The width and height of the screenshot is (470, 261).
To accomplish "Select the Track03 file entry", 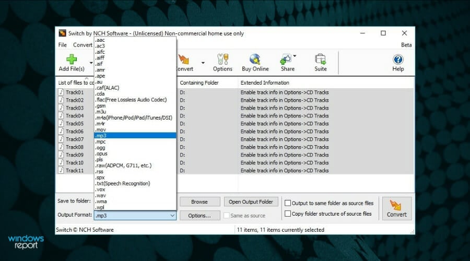I will coord(75,108).
